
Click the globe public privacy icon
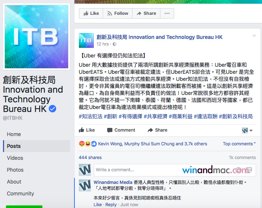tap(115, 44)
